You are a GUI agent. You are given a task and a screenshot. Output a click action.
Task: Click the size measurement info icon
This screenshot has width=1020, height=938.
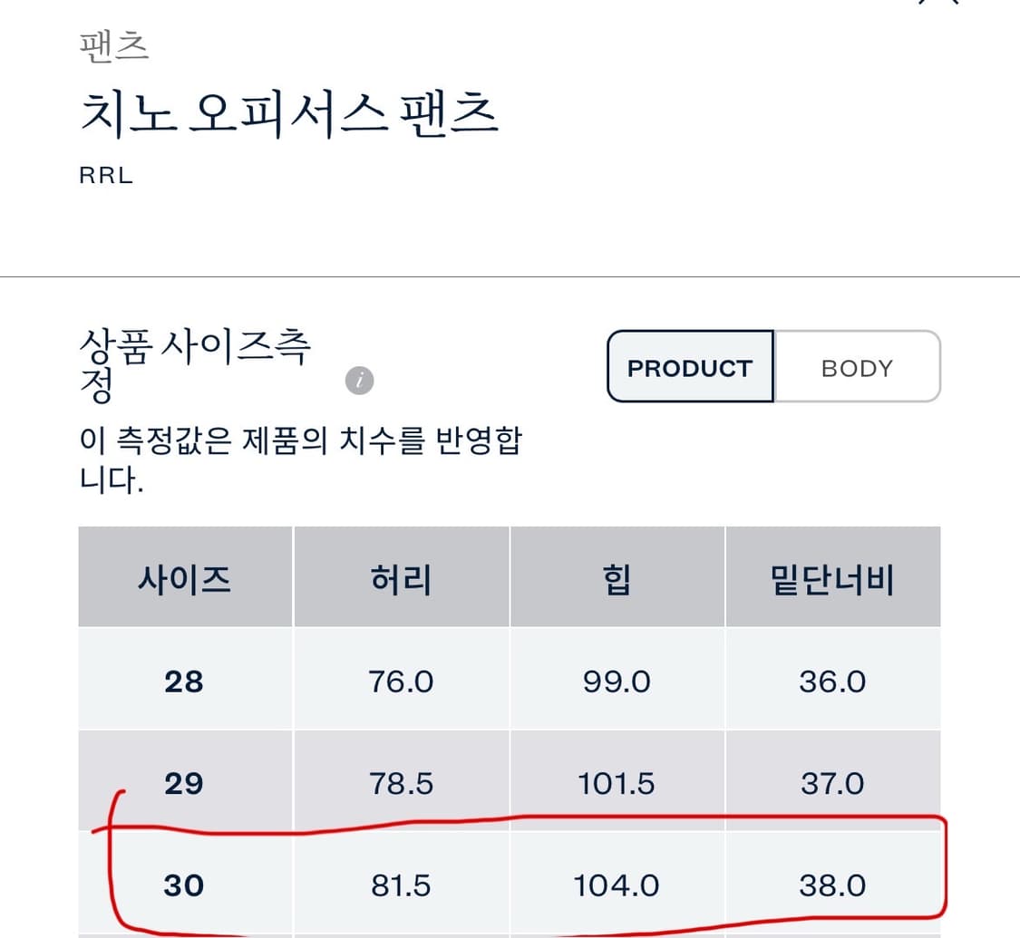pos(359,381)
